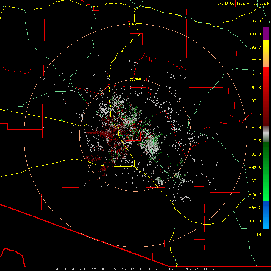Click the 61.2 value on velocity scale
Screen dimensions: 271x271
click(256, 74)
